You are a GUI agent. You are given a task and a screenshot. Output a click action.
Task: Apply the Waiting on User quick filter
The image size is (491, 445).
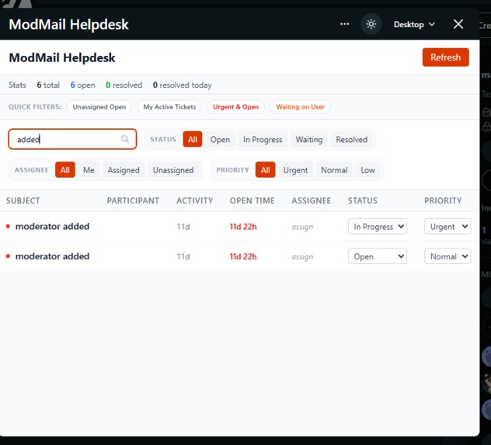[300, 106]
